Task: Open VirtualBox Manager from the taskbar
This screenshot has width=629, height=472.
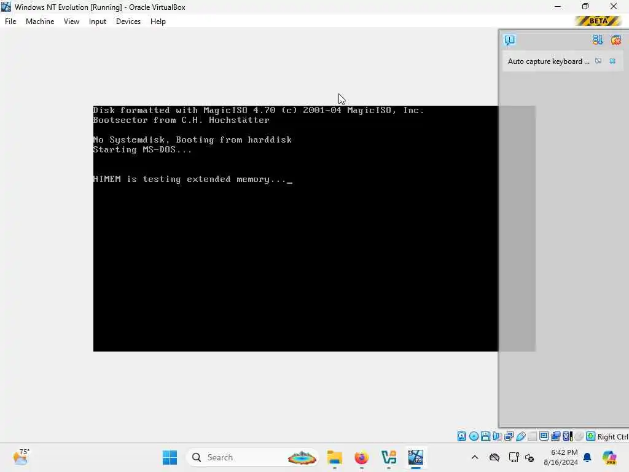Action: [x=389, y=457]
